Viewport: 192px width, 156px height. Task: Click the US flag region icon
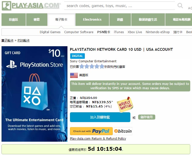pyautogui.click(x=74, y=75)
